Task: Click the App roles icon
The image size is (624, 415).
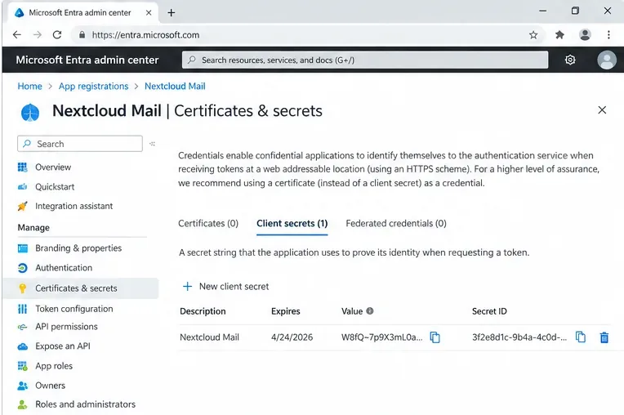Action: point(23,366)
